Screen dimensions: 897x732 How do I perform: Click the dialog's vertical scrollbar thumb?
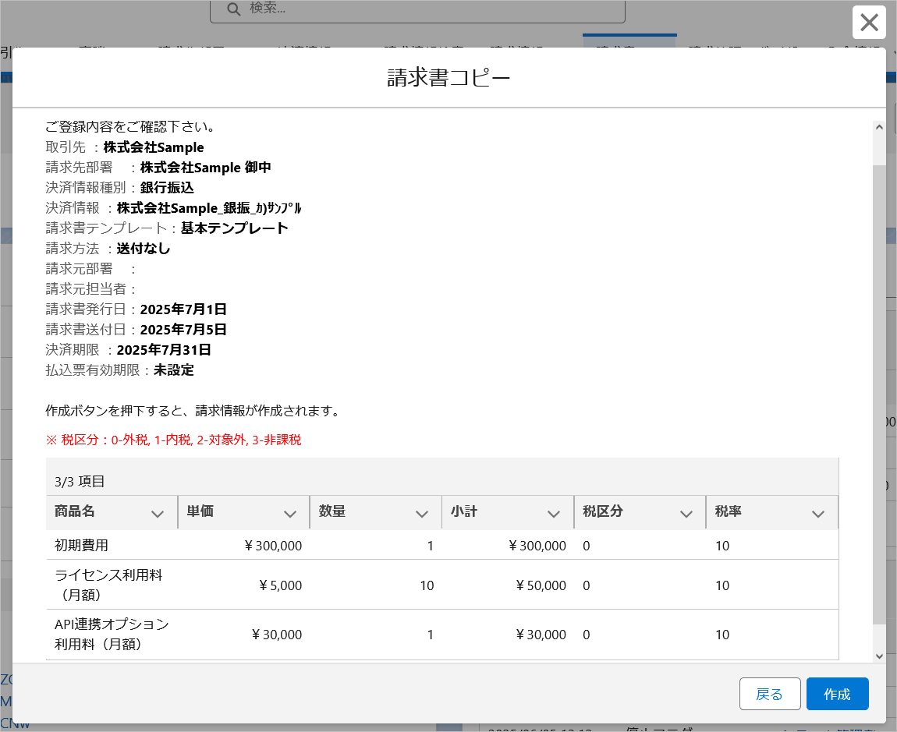point(879,390)
